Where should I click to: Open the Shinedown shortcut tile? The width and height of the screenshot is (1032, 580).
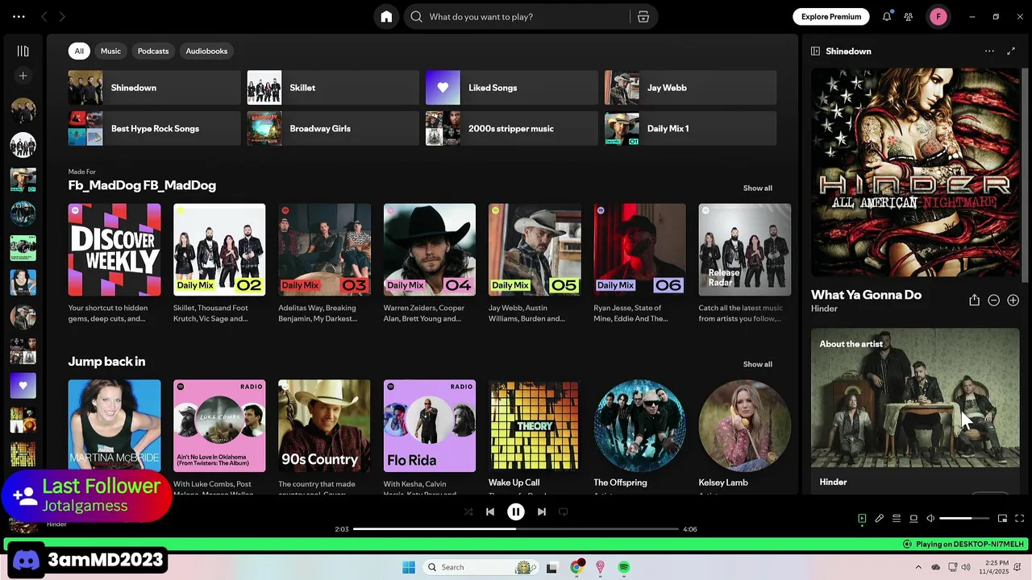(x=154, y=88)
